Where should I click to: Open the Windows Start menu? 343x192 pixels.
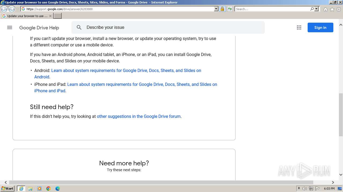point(7,188)
